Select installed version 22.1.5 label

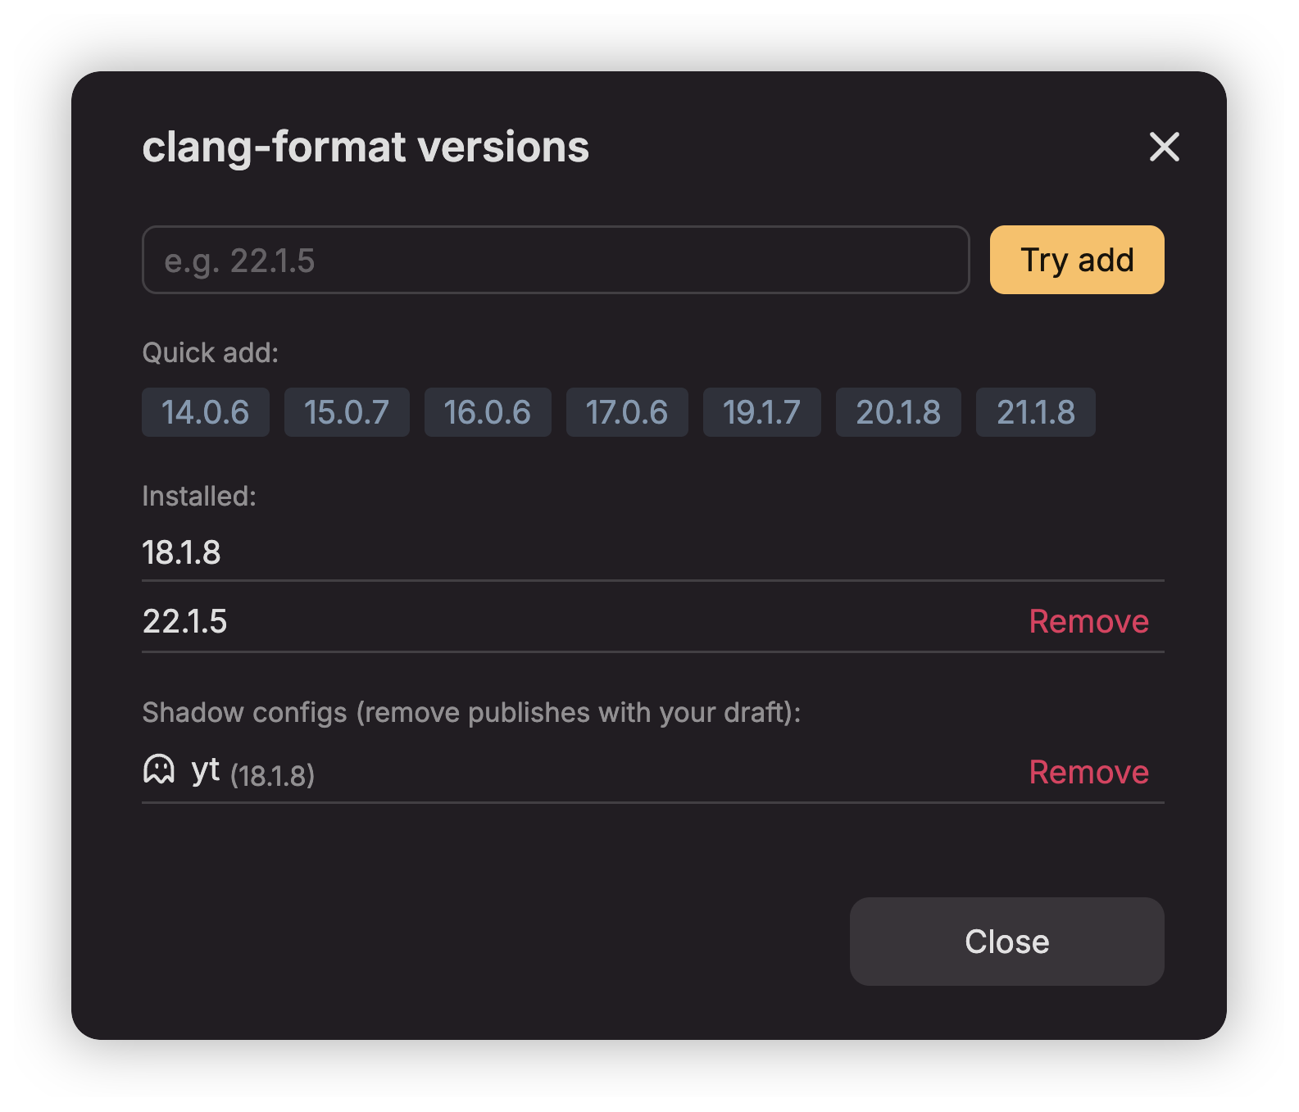coord(185,621)
